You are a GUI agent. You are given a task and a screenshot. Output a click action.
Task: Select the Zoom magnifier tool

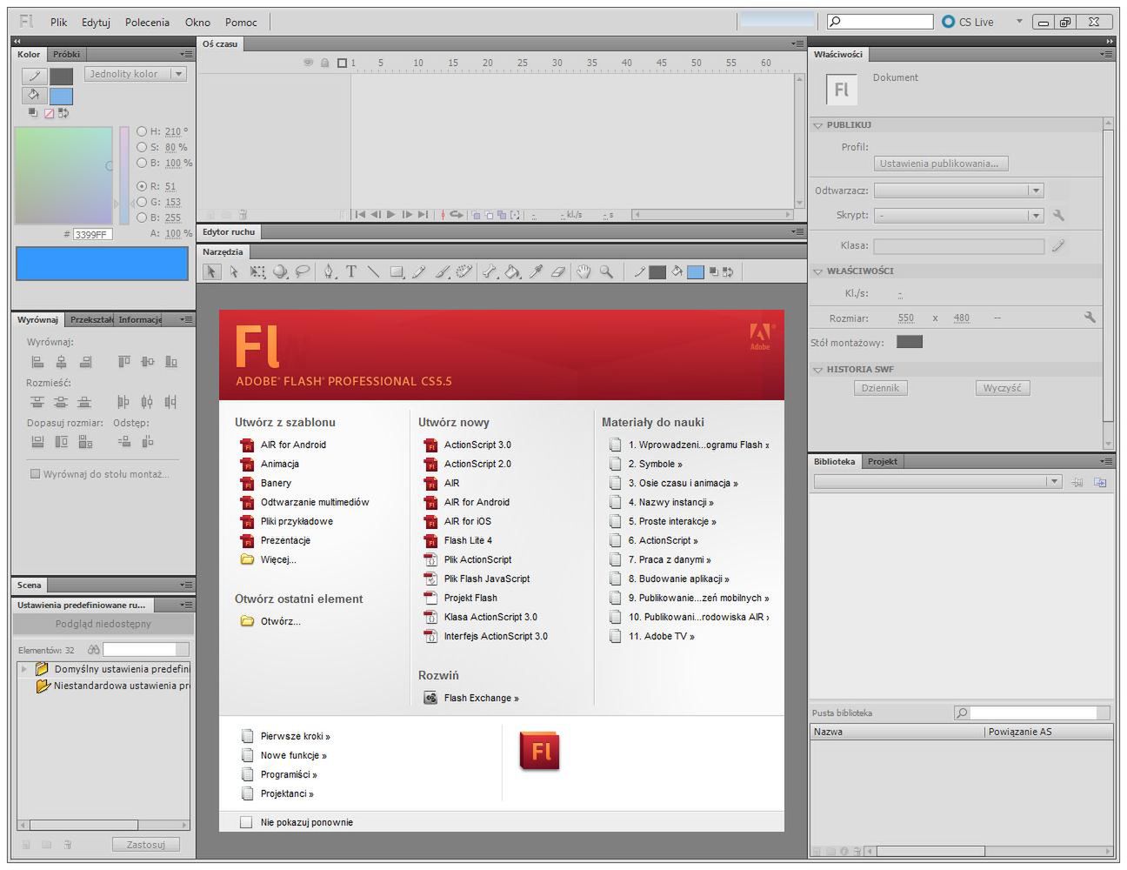606,272
